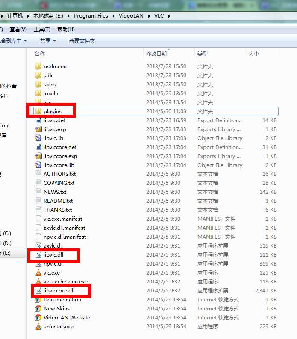Select the COPYING.txt document icon
The height and width of the screenshot is (339, 297).
tap(38, 183)
